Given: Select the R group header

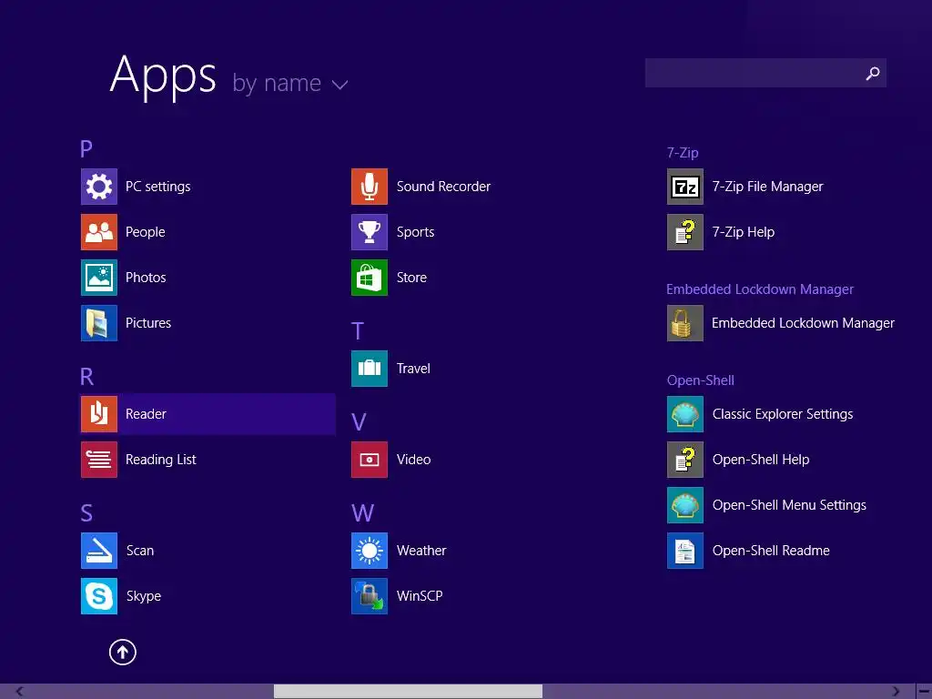Looking at the screenshot, I should [86, 376].
